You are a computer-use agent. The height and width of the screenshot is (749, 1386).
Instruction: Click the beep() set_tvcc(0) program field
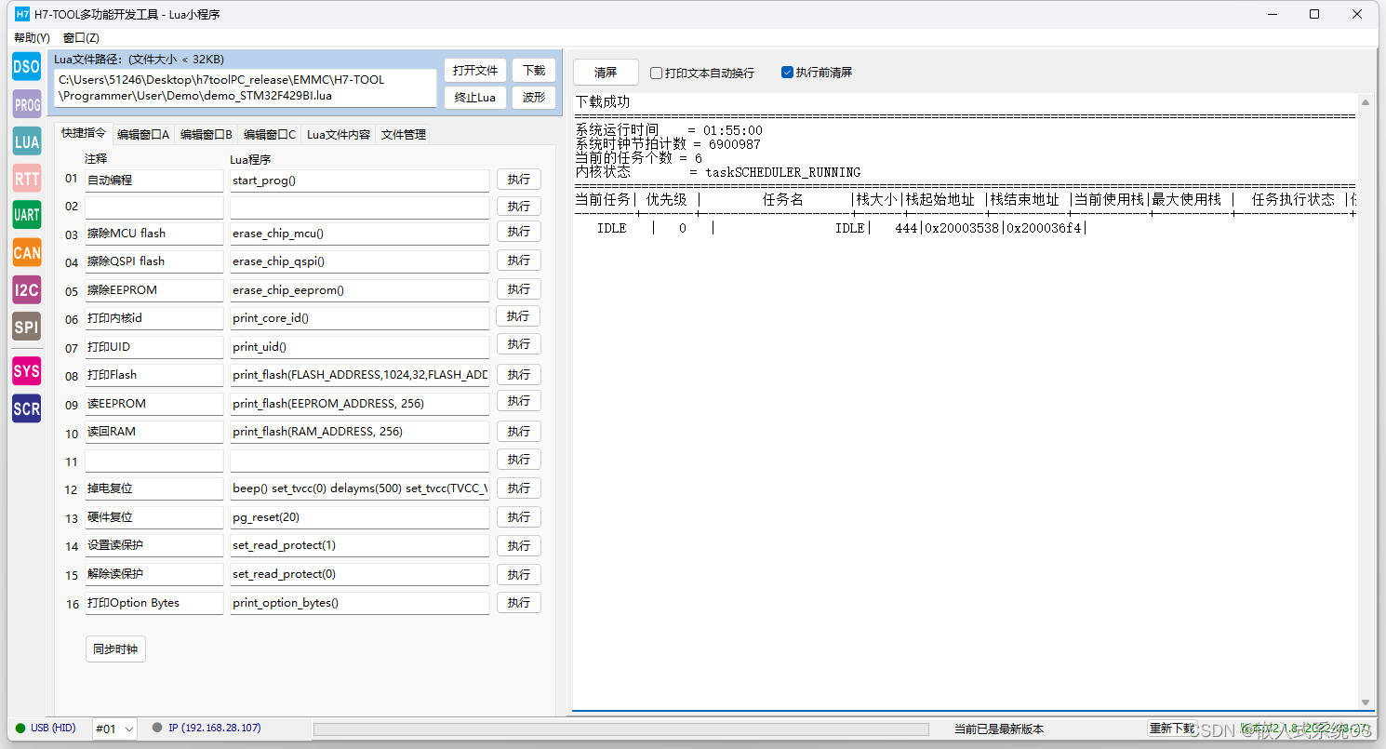coord(360,488)
